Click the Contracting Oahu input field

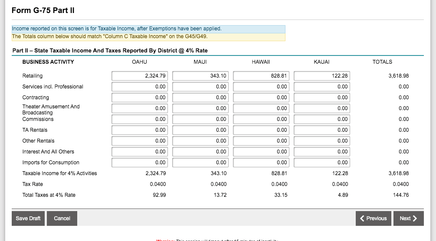click(139, 98)
